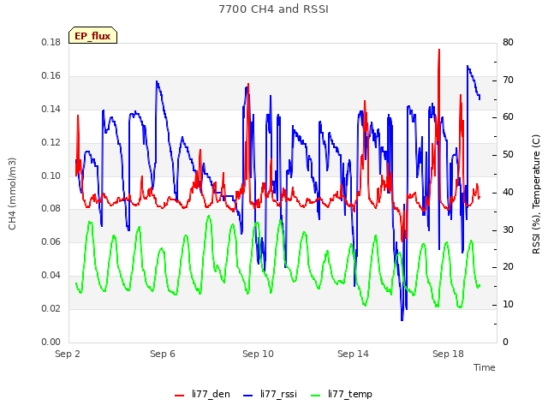
Task: Click the 0.00 left axis value
Action: pyautogui.click(x=51, y=342)
